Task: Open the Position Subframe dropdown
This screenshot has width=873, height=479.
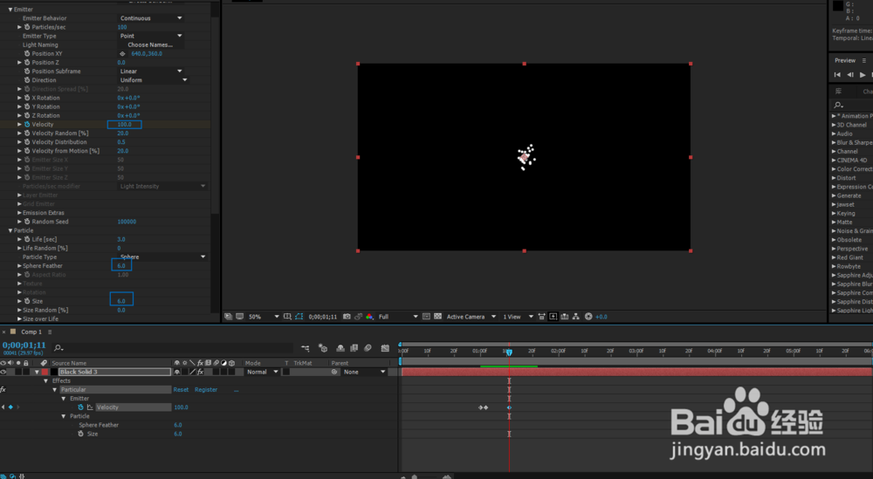Action: click(x=151, y=72)
